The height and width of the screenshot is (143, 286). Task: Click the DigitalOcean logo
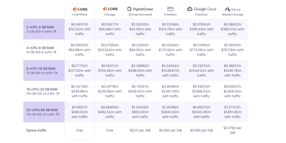[140, 9]
